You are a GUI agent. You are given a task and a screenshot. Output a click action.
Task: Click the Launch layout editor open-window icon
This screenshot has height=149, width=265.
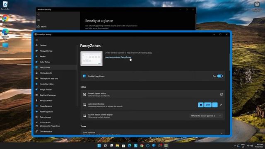[222, 94]
